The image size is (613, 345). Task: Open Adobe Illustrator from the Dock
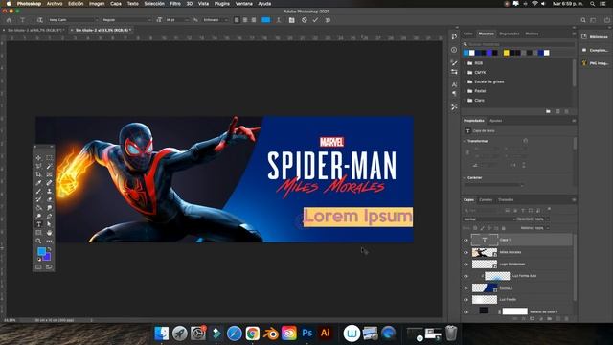tap(326, 333)
